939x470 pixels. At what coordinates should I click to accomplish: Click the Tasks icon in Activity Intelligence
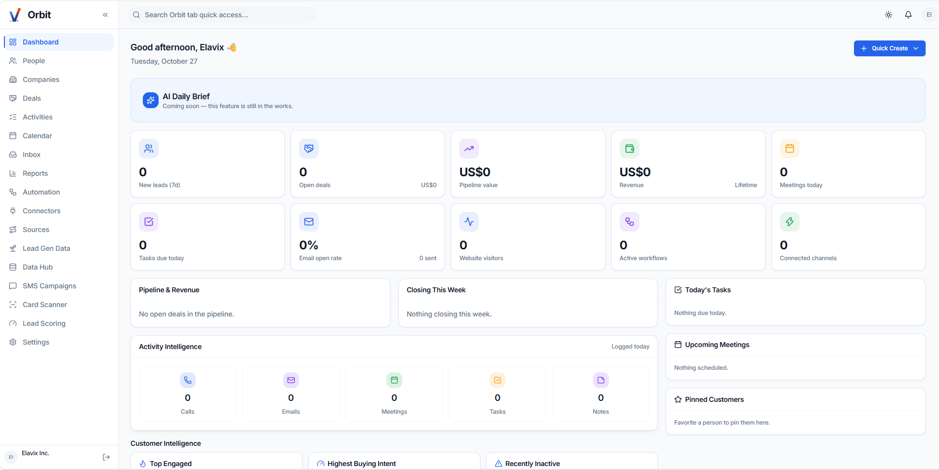click(498, 380)
